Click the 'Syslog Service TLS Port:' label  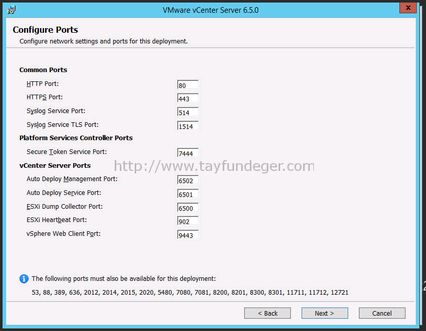(x=62, y=125)
